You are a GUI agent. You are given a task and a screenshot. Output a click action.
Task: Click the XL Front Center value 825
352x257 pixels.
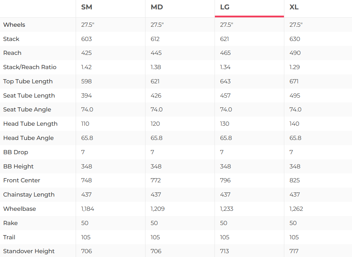(x=295, y=180)
